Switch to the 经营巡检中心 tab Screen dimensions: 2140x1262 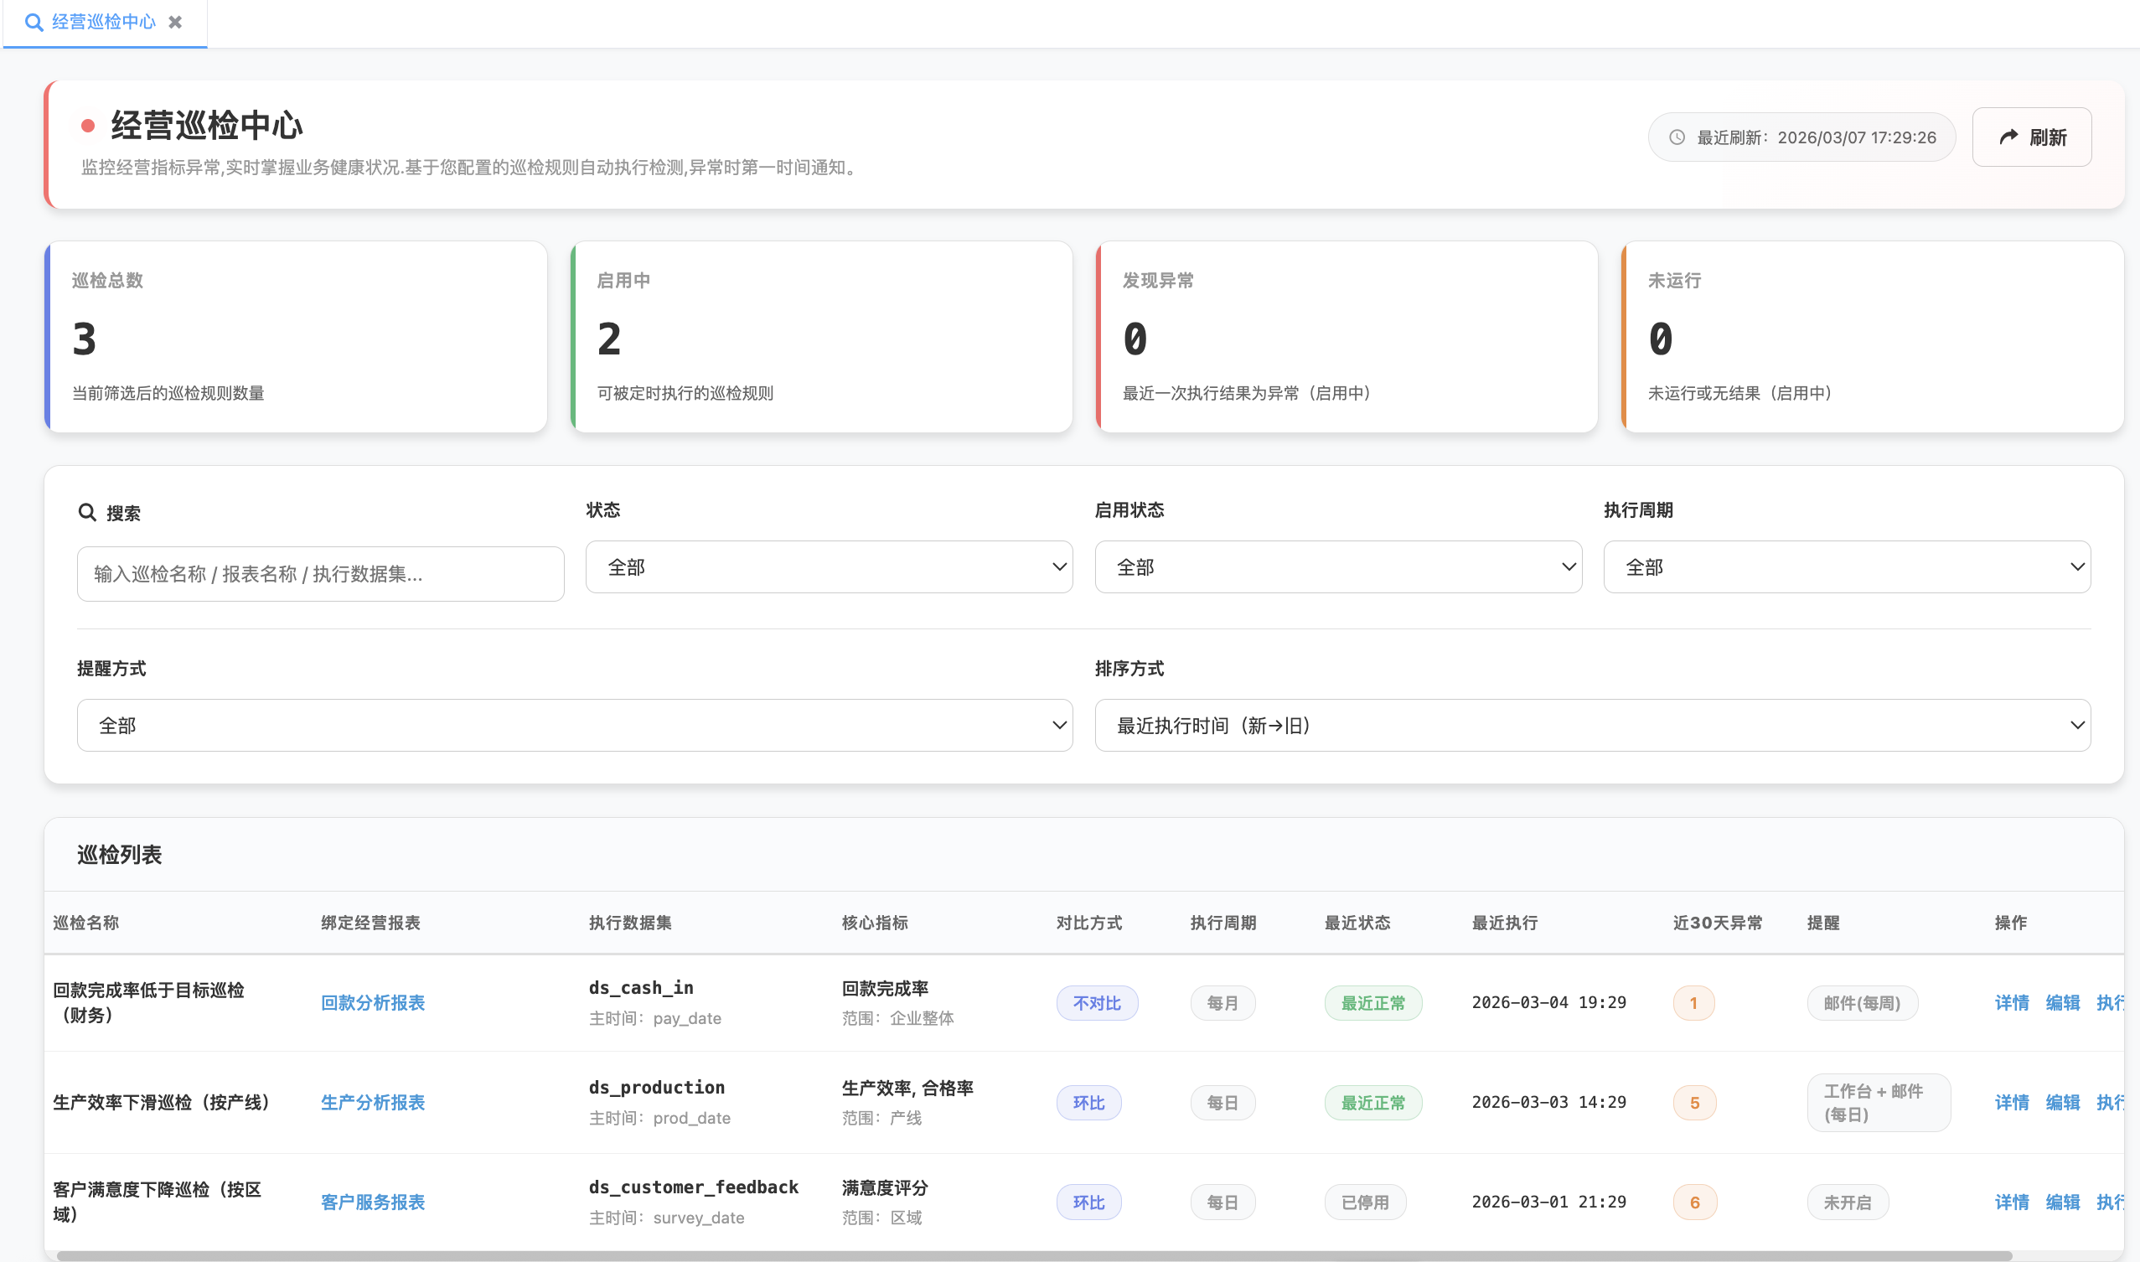104,22
